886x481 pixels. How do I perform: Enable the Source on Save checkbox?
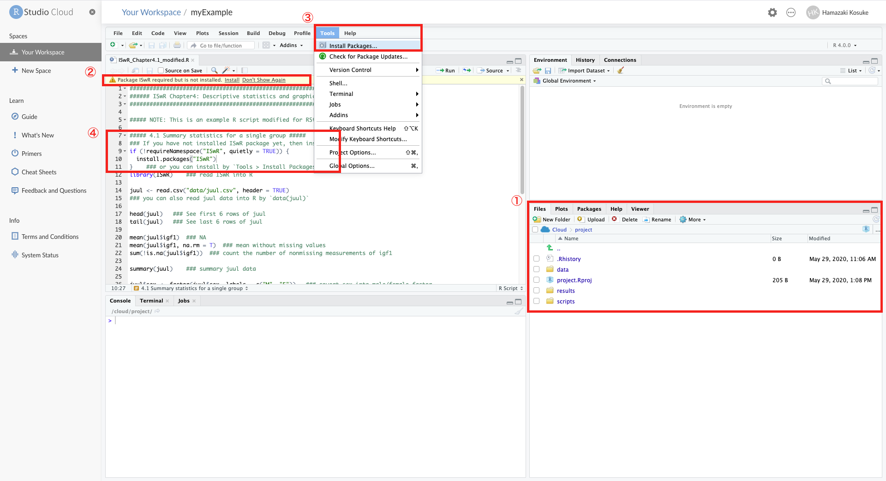[160, 70]
